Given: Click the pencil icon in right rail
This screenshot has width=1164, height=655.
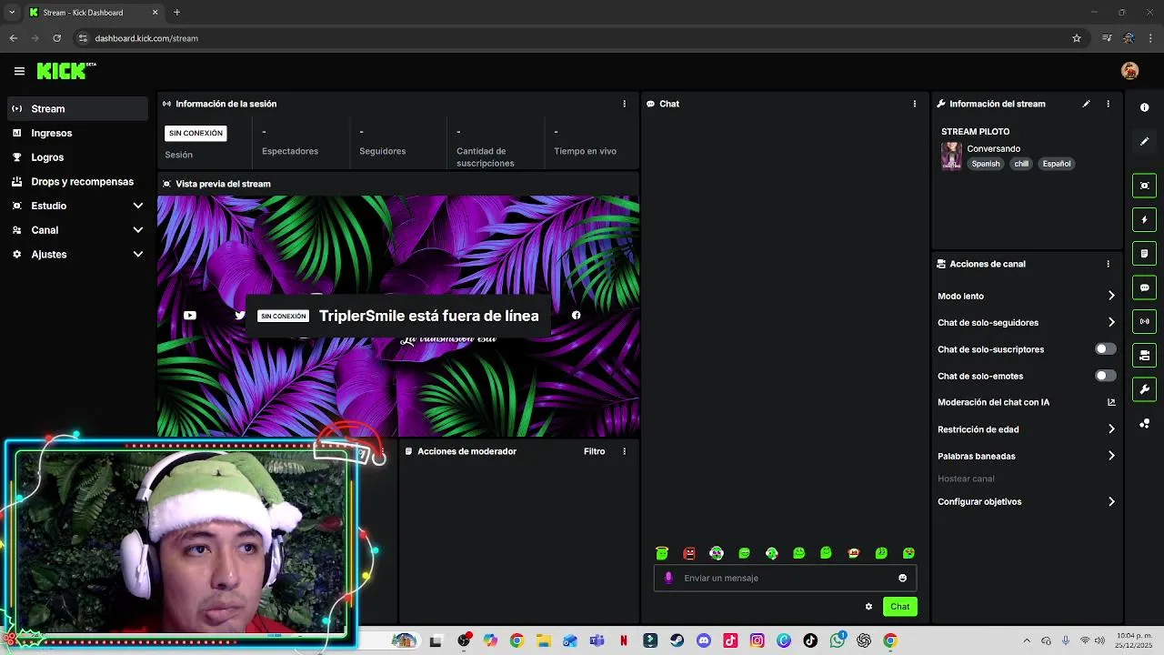Looking at the screenshot, I should [1144, 141].
